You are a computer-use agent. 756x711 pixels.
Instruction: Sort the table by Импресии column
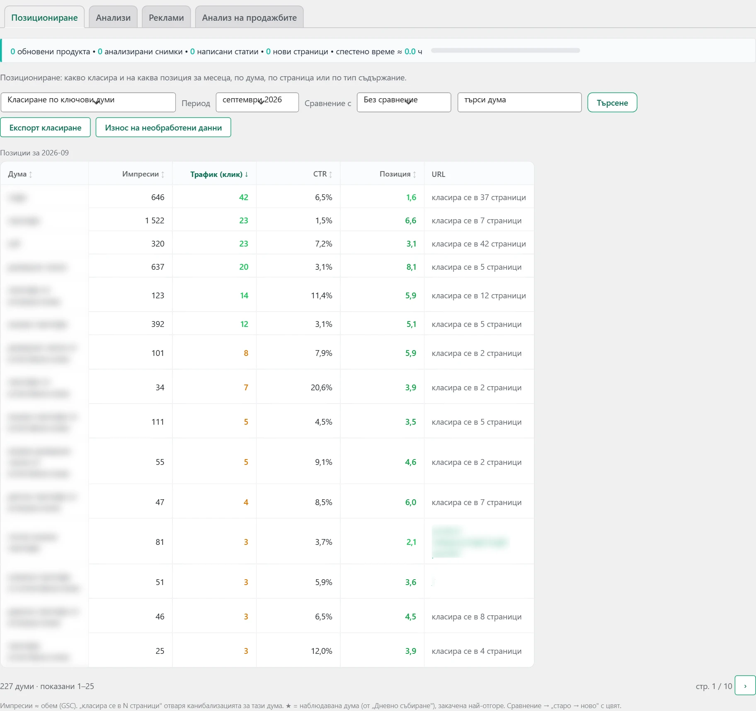coord(143,174)
